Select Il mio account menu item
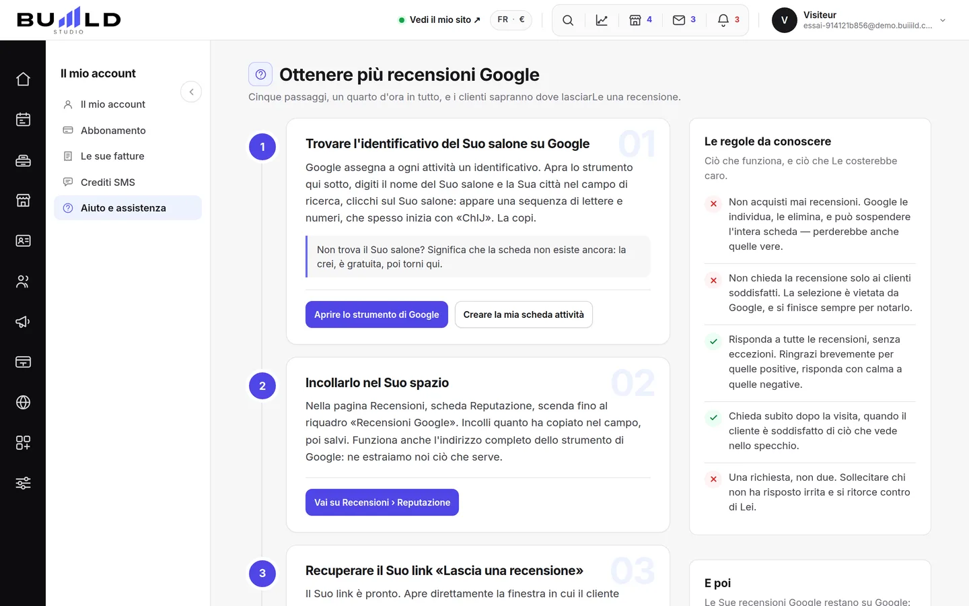 tap(128, 104)
